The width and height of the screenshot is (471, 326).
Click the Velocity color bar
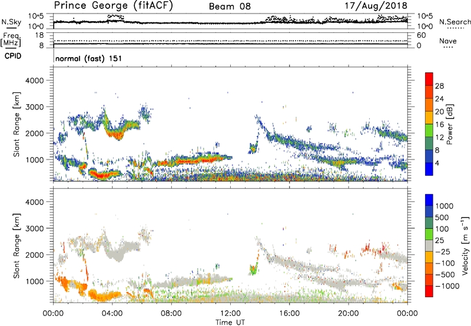click(x=429, y=245)
